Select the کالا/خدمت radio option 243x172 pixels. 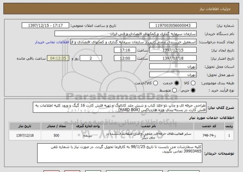point(155,83)
